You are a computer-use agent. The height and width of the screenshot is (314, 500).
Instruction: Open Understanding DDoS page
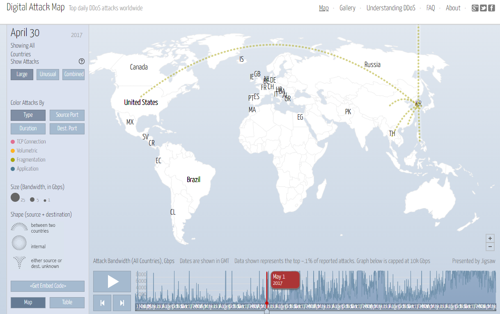pos(391,8)
